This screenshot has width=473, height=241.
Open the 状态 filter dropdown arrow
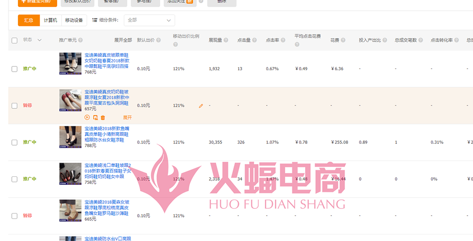coord(40,40)
